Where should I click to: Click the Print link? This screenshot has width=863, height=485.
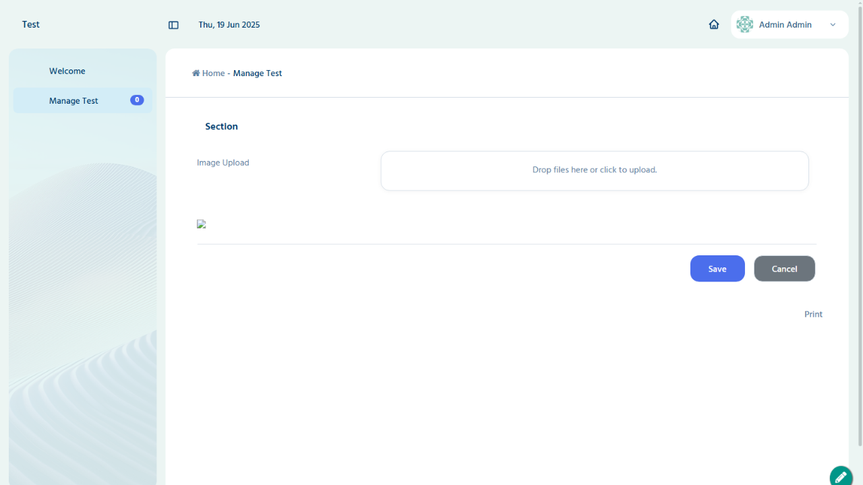tap(813, 314)
